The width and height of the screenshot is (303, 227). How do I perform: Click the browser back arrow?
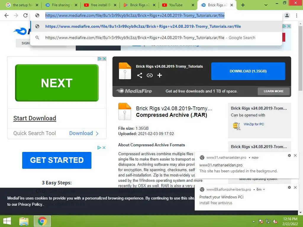7,15
